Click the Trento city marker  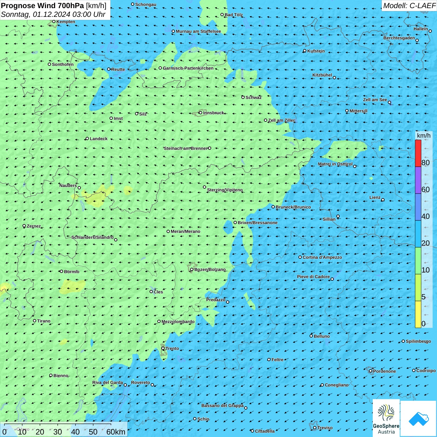(163, 348)
